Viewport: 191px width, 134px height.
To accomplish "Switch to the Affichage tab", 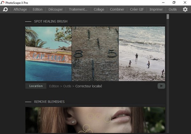I will [20, 9].
